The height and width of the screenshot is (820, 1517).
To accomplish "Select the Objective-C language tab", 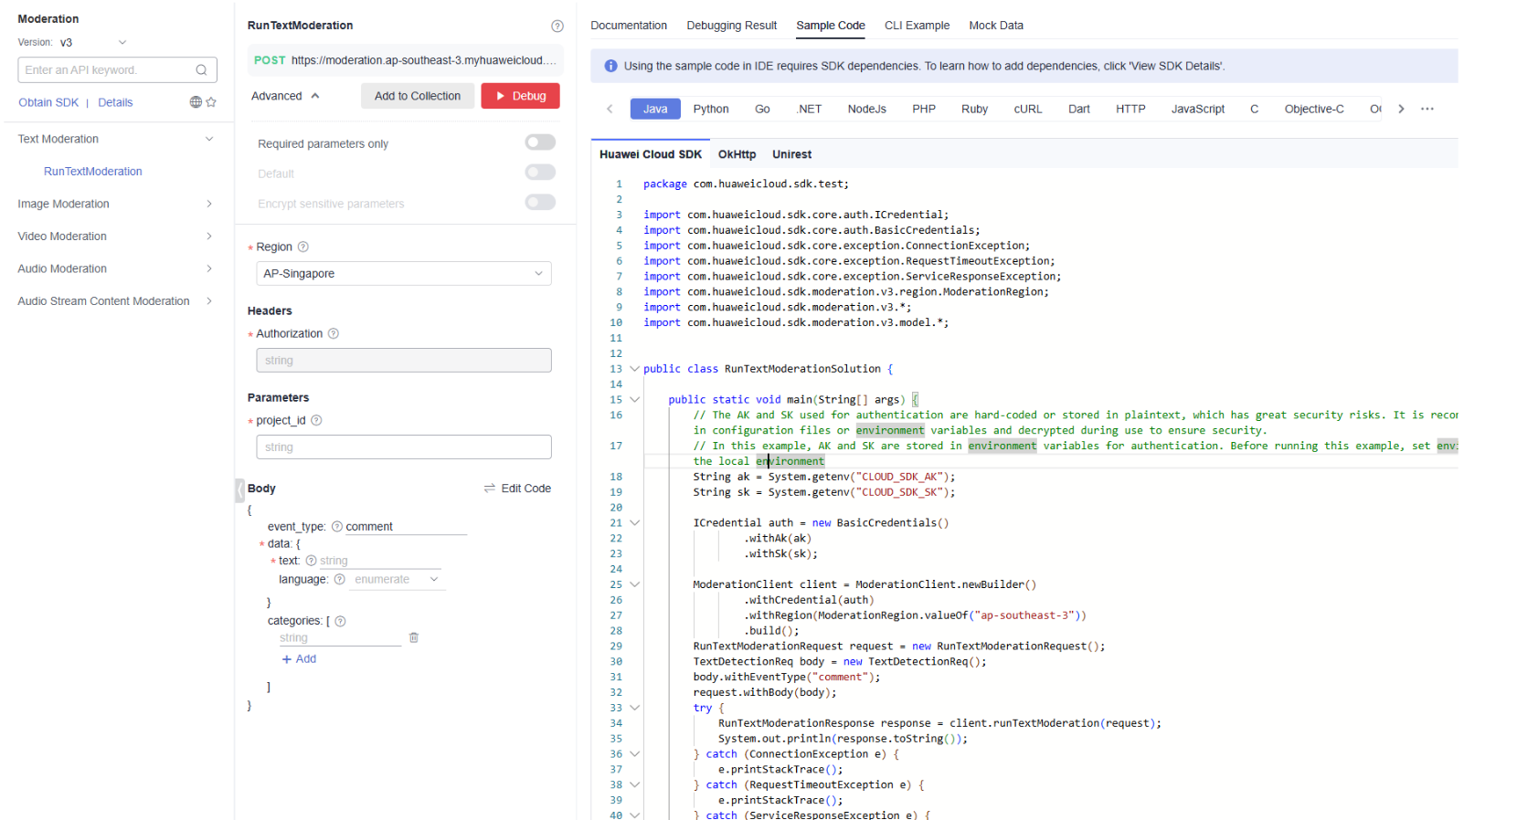I will [1314, 109].
